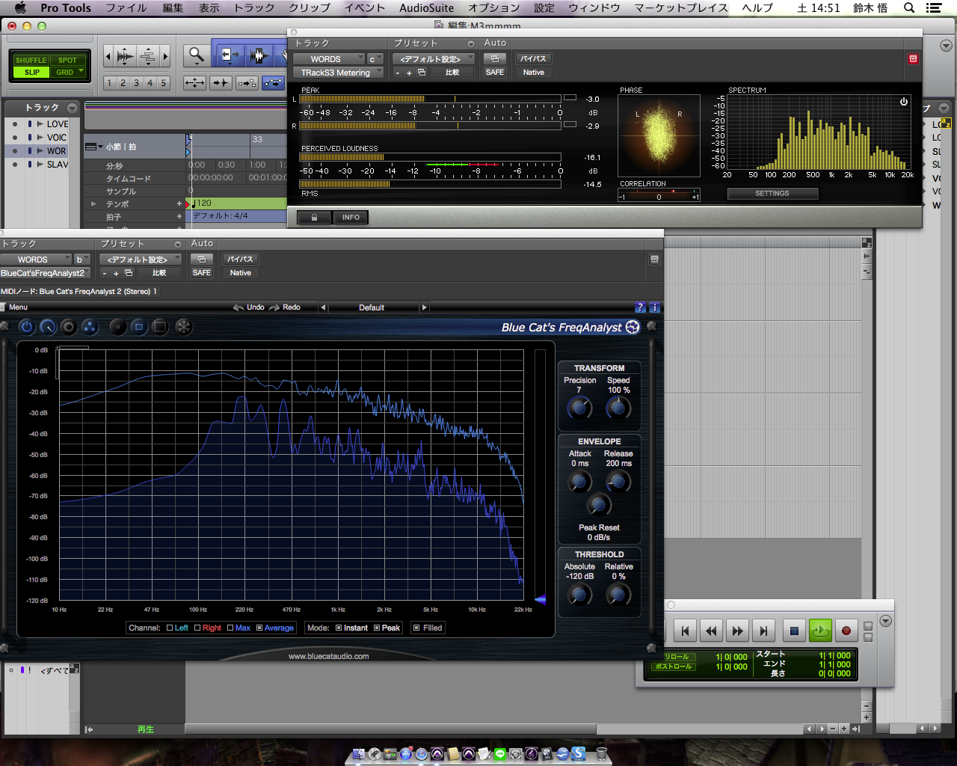Viewport: 957px width, 766px height.
Task: Expand the tempo ruler disclosure triangle
Action: [x=93, y=203]
